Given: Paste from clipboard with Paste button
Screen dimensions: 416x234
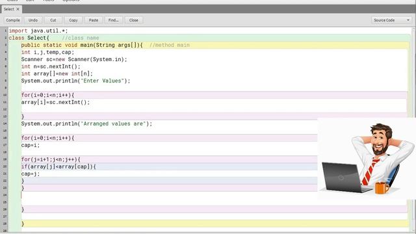Looking at the screenshot, I should 94,20.
